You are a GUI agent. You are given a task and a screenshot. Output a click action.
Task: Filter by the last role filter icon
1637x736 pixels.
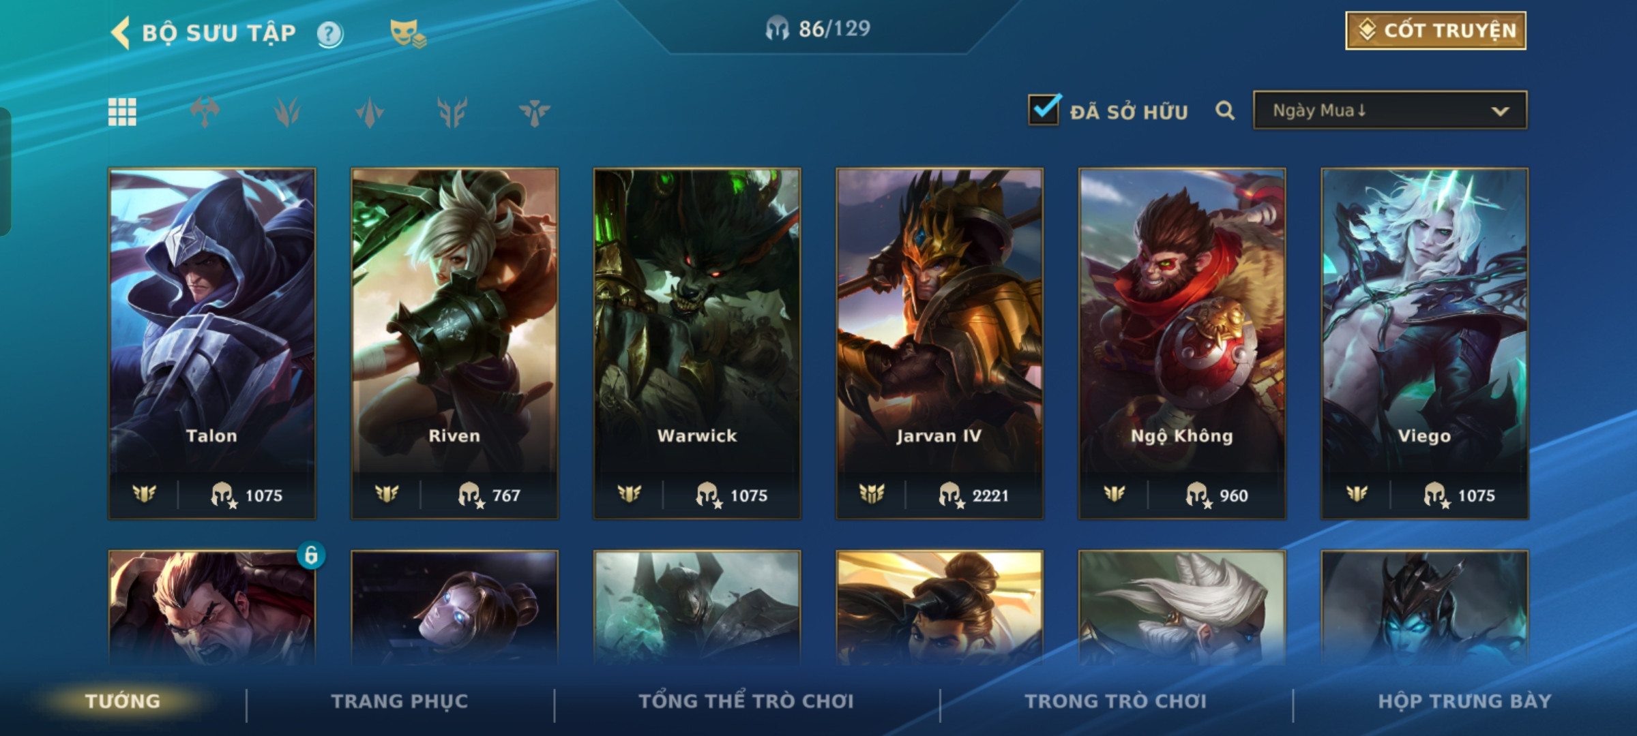pyautogui.click(x=534, y=112)
